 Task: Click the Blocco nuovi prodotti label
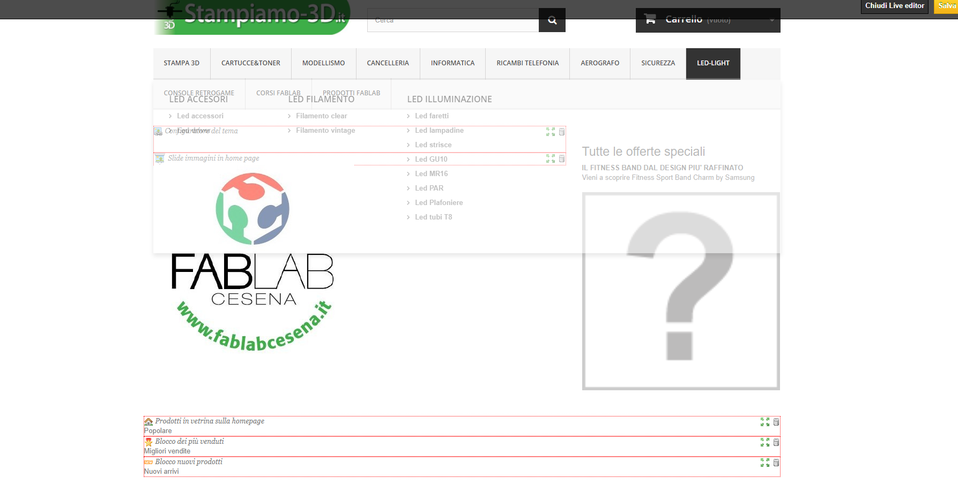tap(189, 462)
